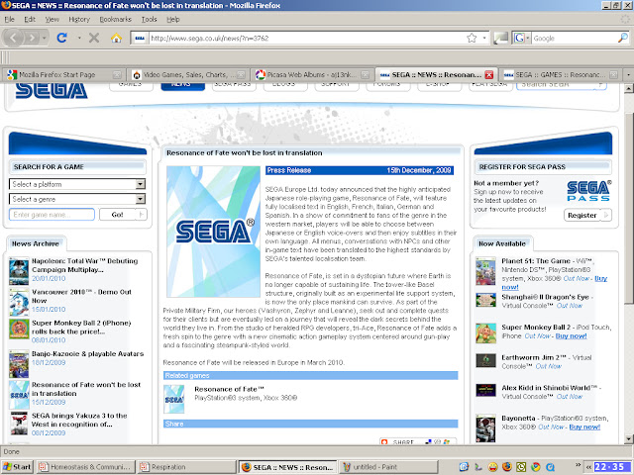Bookmark this page with the star
Viewport: 634px width, 475px height.
pyautogui.click(x=472, y=38)
